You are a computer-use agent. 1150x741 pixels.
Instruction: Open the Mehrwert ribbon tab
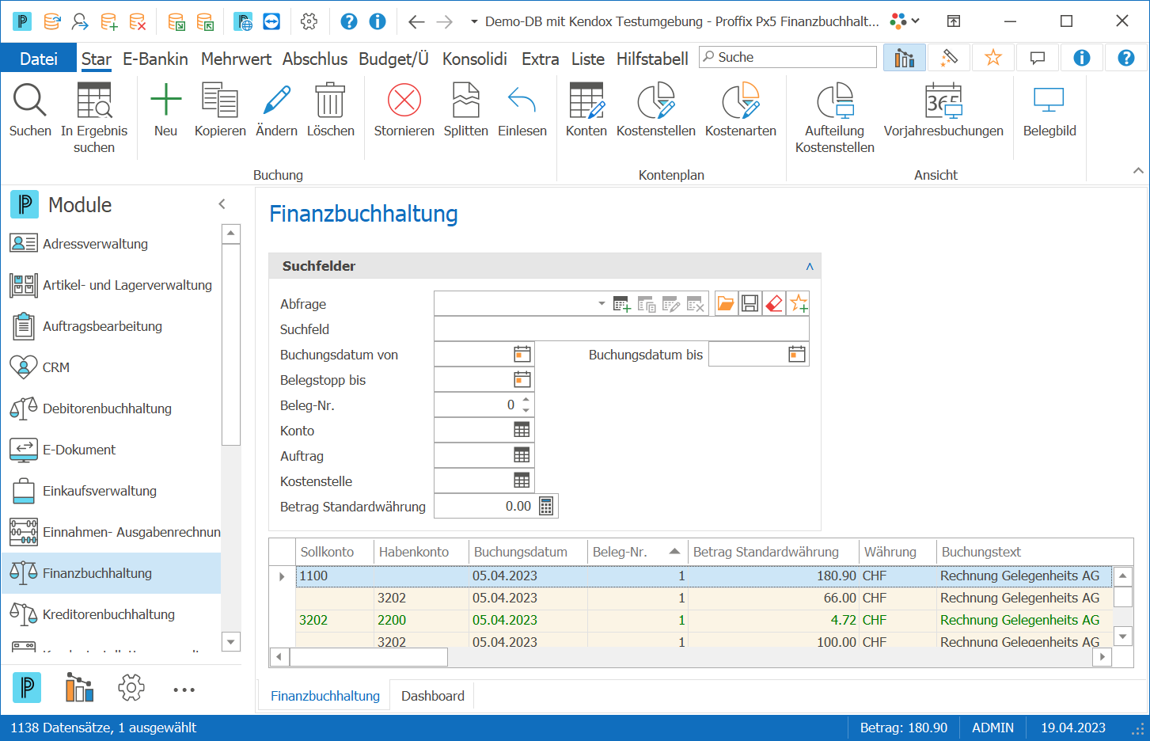point(236,59)
